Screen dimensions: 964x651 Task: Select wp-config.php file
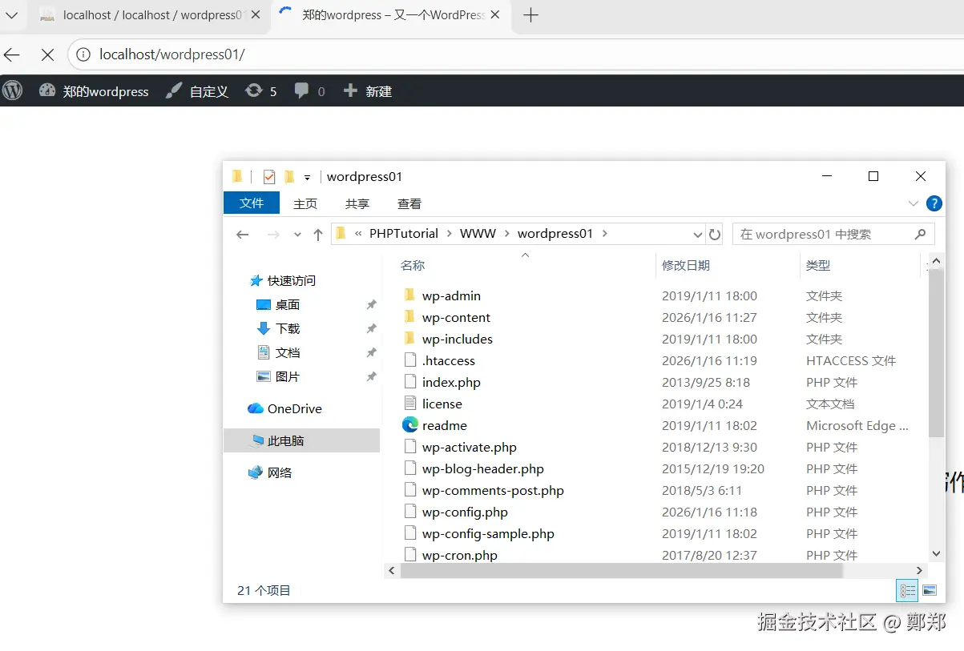click(x=465, y=512)
